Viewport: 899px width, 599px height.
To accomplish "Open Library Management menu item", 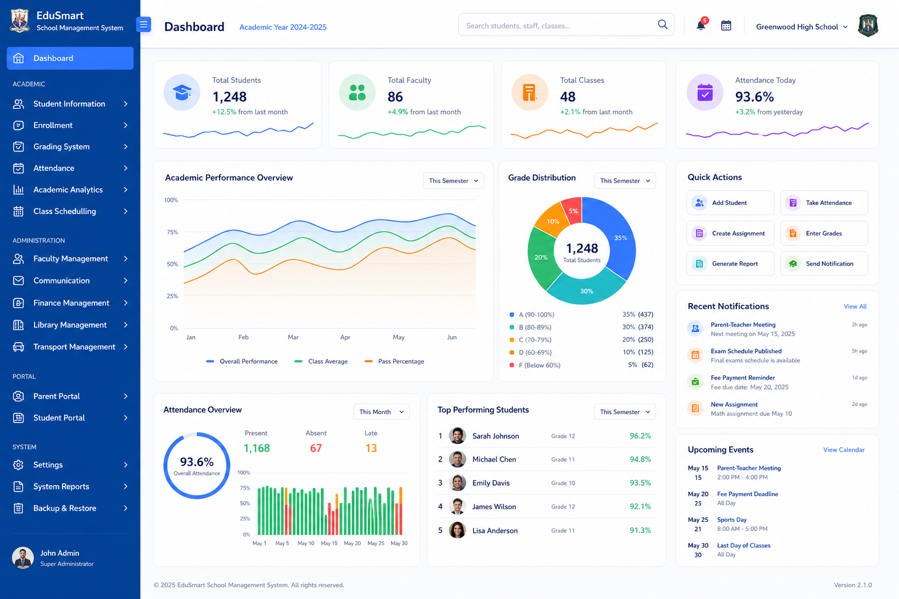I will 70,325.
